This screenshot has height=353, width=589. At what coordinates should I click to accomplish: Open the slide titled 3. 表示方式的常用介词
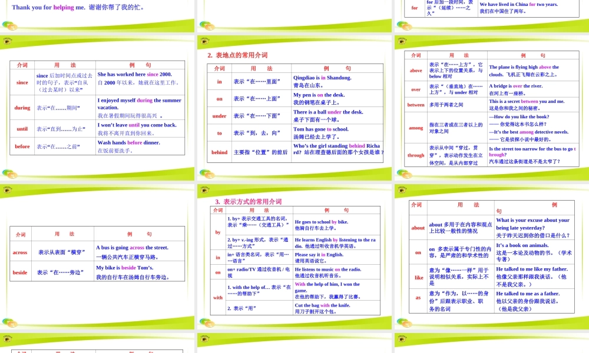coord(294,257)
